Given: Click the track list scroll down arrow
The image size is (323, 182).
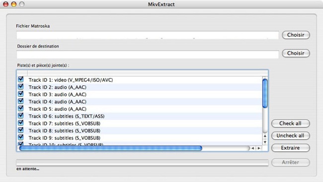Looking at the screenshot, I should 265,142.
